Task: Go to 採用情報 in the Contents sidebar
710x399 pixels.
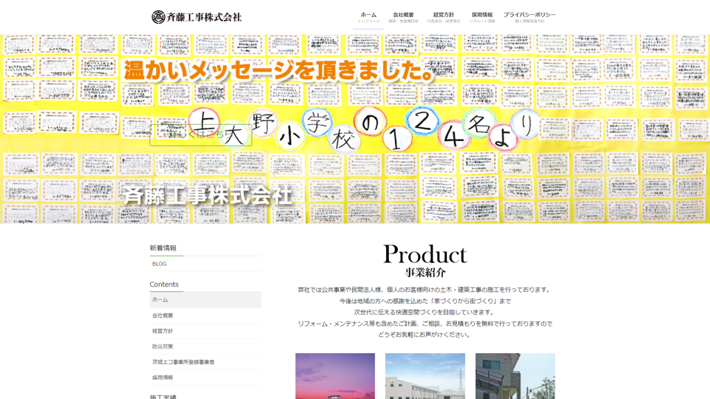Action: pyautogui.click(x=163, y=378)
